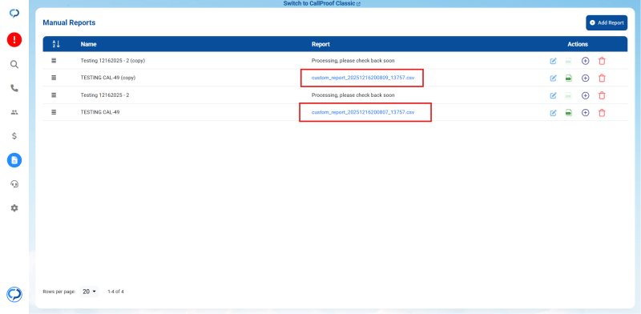
Task: Click the Name column header
Action: 89,44
